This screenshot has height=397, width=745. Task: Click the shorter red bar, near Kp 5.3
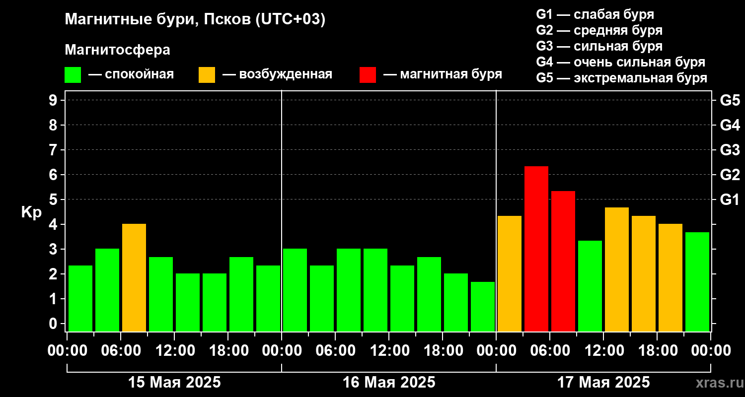click(x=563, y=261)
